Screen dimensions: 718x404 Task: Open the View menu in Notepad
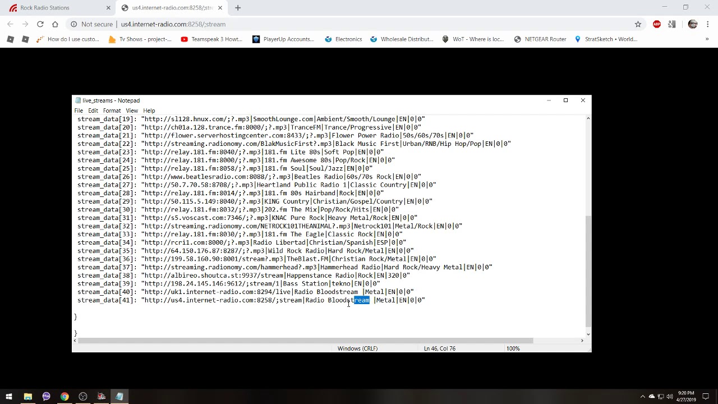(132, 111)
